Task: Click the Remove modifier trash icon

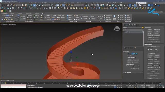Action: point(135,48)
